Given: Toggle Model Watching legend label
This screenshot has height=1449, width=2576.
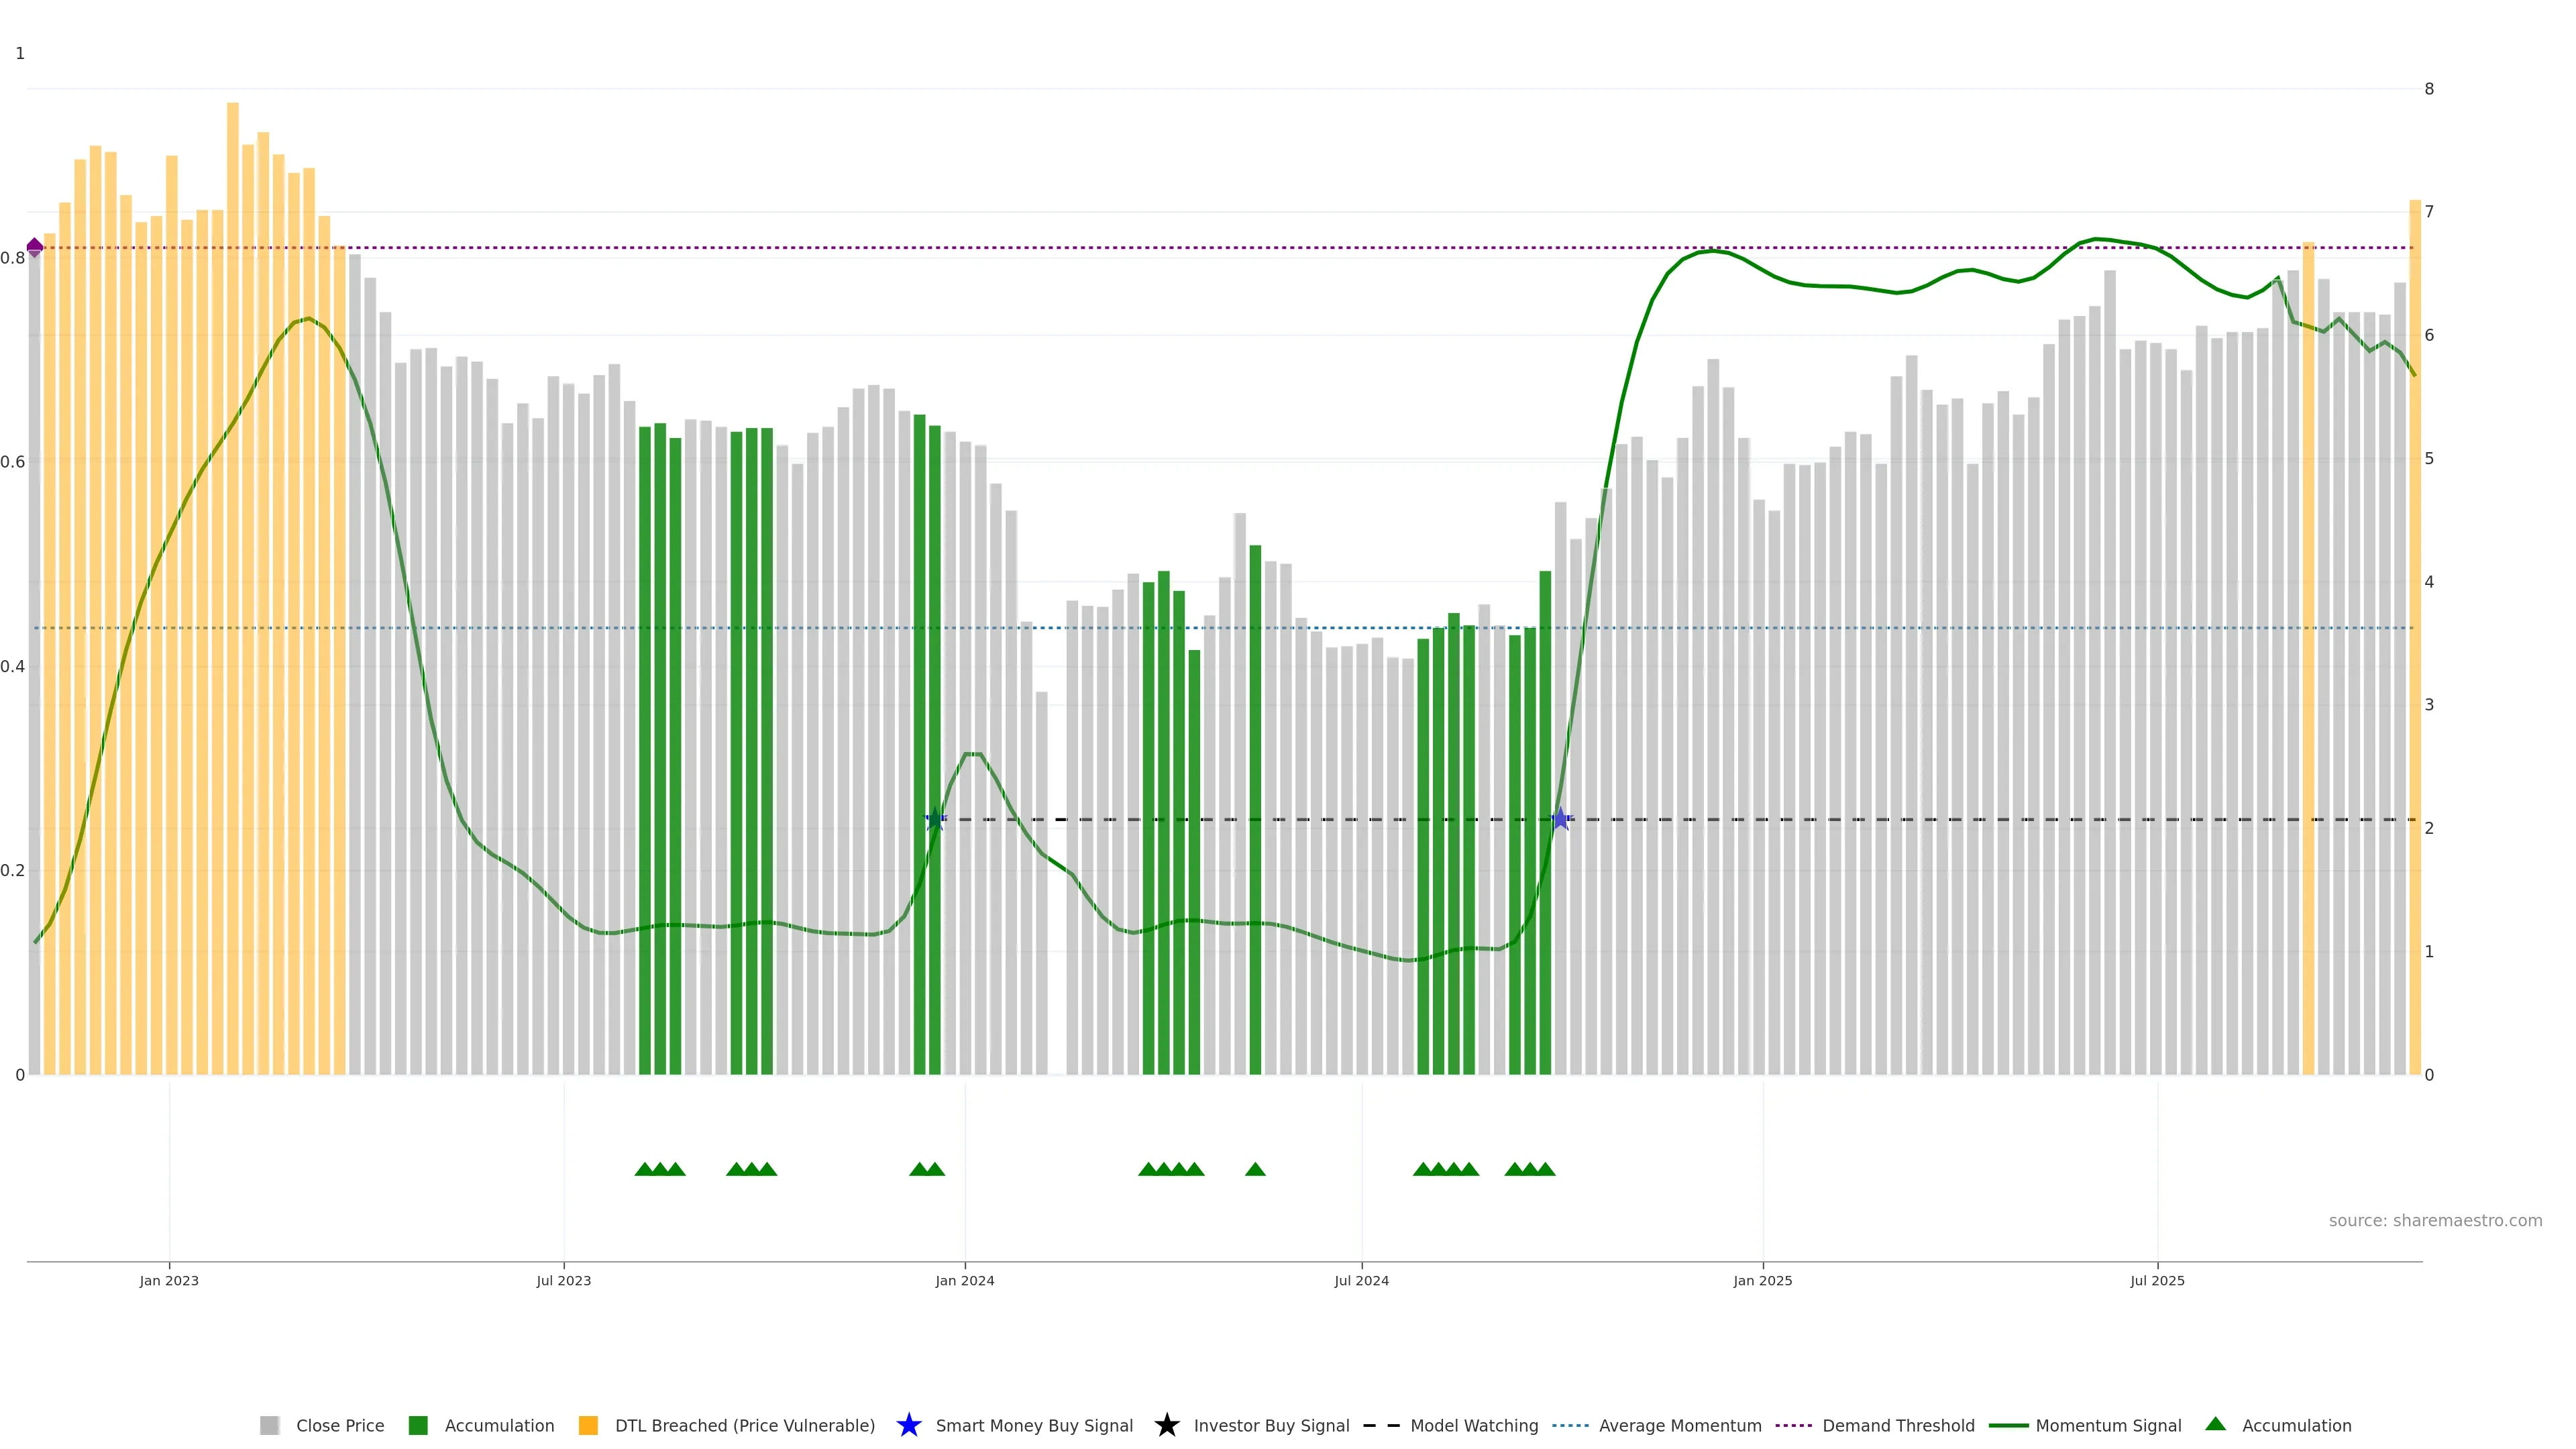Looking at the screenshot, I should (x=1473, y=1425).
